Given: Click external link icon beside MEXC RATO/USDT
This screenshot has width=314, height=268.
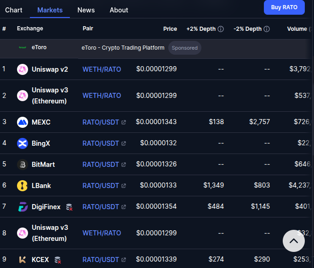Looking at the screenshot, I should click(124, 122).
